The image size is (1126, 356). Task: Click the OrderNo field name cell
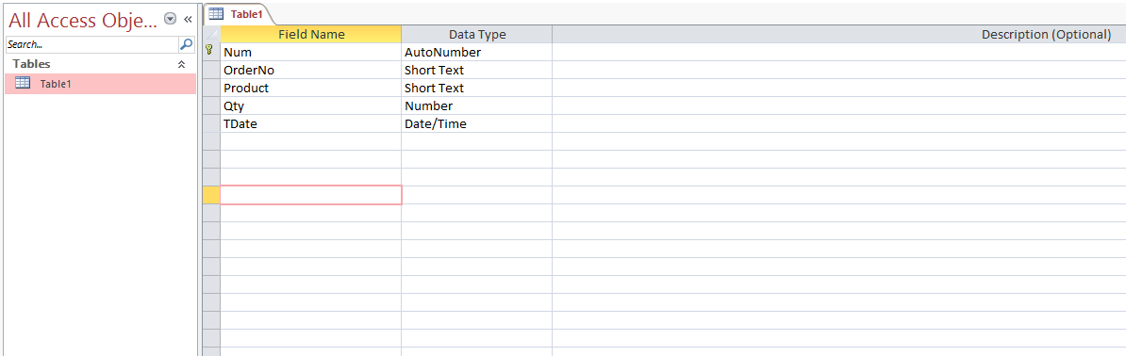tap(311, 71)
